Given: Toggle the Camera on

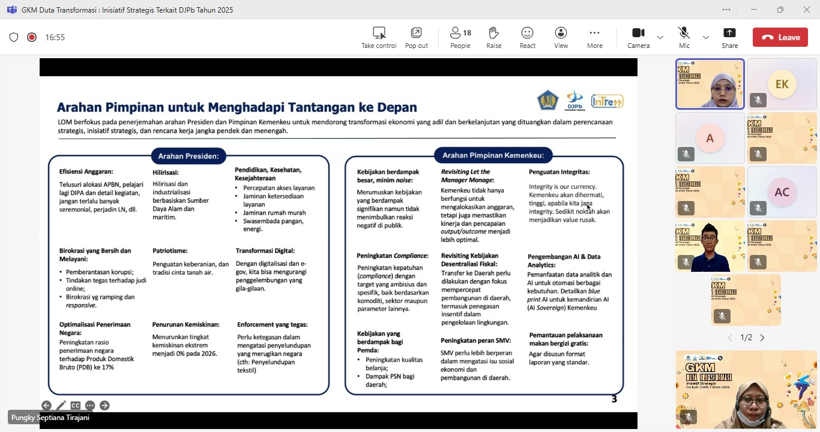Looking at the screenshot, I should pyautogui.click(x=638, y=37).
